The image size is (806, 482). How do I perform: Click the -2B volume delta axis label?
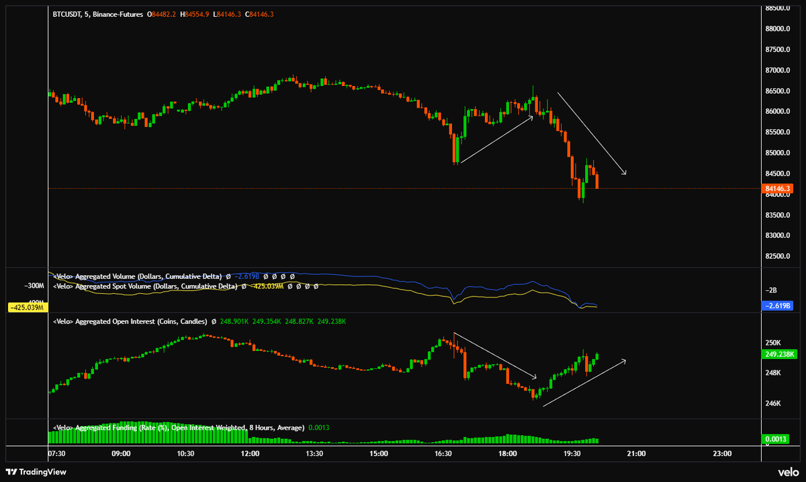[772, 290]
